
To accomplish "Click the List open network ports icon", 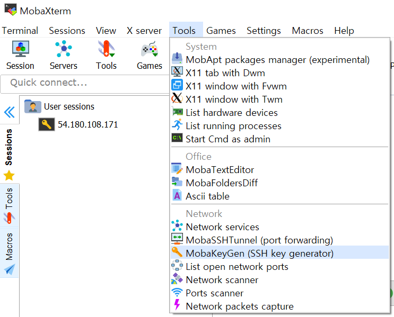I will point(177,265).
